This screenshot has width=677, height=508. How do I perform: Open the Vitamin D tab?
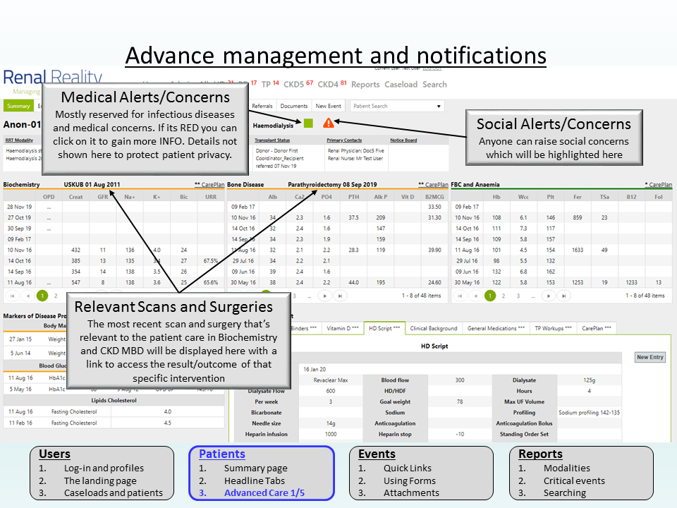[x=342, y=328]
